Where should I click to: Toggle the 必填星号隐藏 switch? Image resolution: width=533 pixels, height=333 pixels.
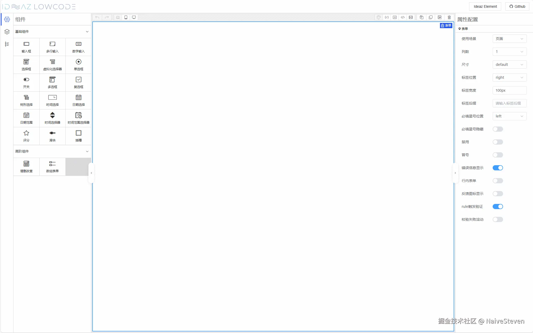498,129
